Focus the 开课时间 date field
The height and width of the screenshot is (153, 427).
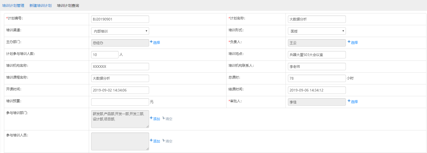click(x=120, y=90)
